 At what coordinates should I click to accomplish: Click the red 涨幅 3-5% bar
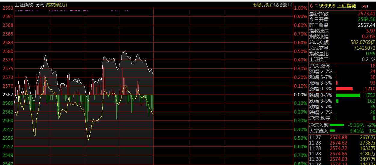tap(337, 83)
